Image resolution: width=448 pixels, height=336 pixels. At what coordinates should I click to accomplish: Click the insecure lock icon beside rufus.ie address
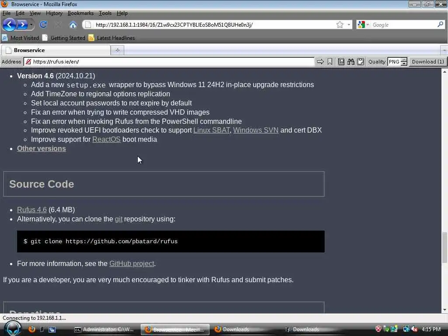pyautogui.click(x=28, y=62)
